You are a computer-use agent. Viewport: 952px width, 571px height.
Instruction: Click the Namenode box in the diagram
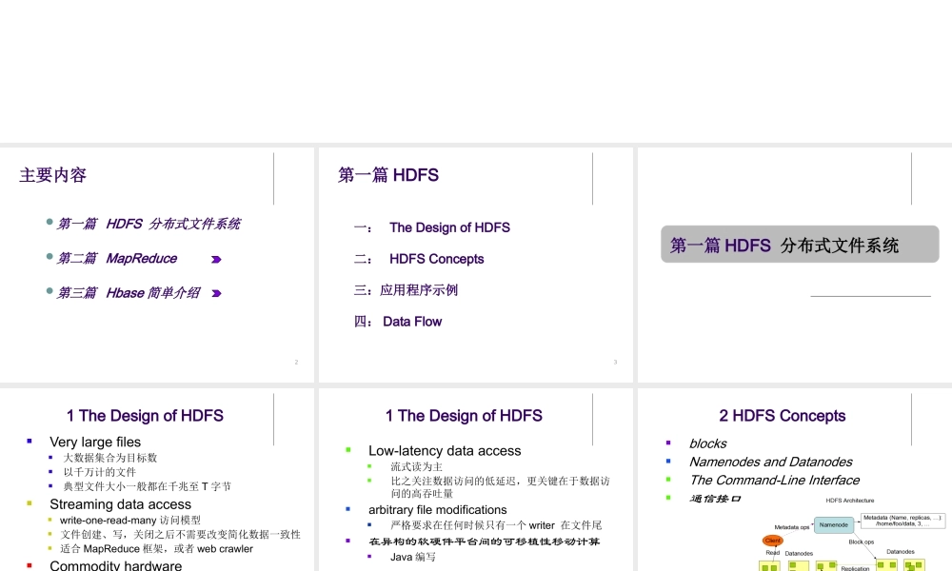[x=834, y=525]
